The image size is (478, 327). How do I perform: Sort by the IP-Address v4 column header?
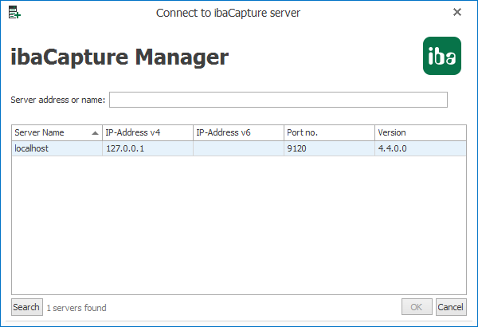tap(147, 132)
